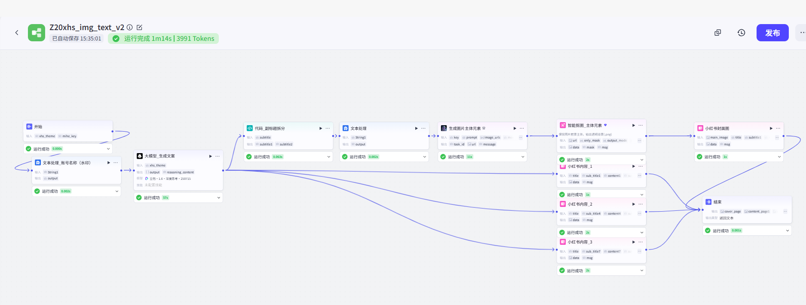Click the run status 运行完成 1m14s badge

click(x=163, y=39)
